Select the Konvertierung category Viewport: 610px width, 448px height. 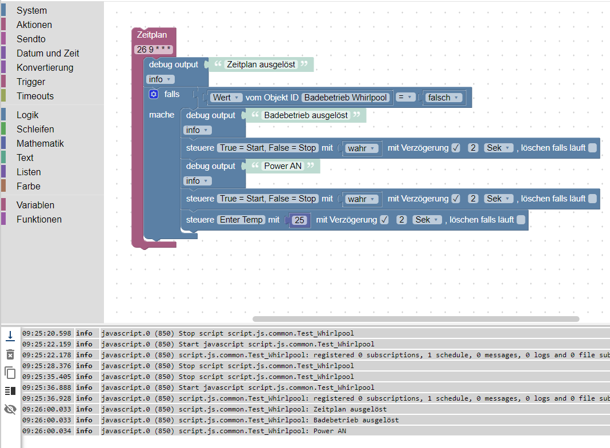(x=45, y=67)
